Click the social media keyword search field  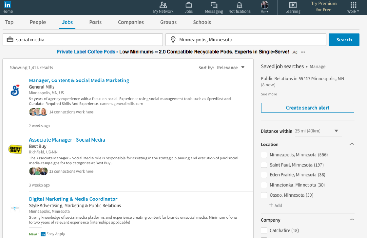(x=83, y=40)
